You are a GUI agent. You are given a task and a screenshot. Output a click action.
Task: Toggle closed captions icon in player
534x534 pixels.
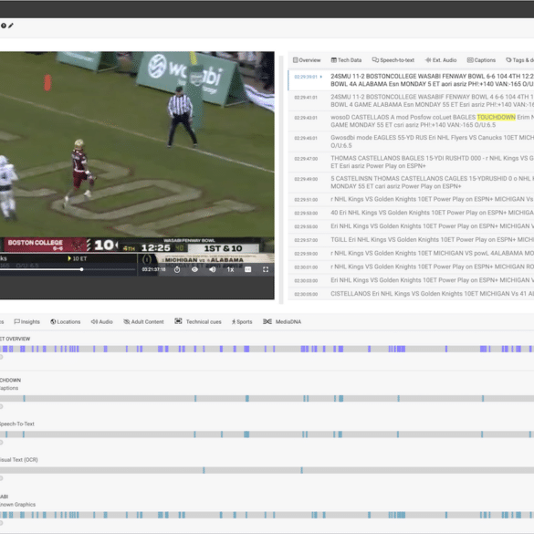pos(248,269)
